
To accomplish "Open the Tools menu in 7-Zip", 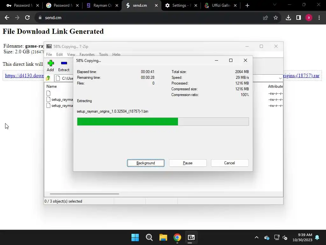I will coord(103,54).
